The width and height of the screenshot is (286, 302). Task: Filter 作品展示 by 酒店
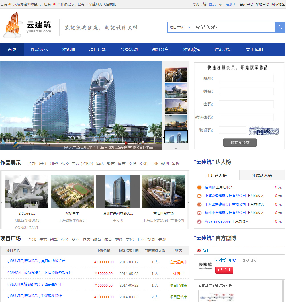[x=100, y=164]
